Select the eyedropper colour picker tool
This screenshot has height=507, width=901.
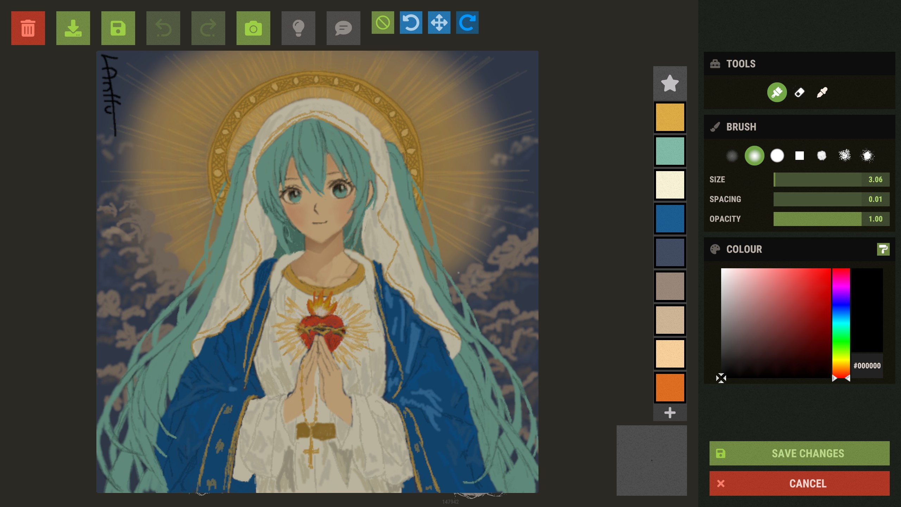tap(822, 93)
